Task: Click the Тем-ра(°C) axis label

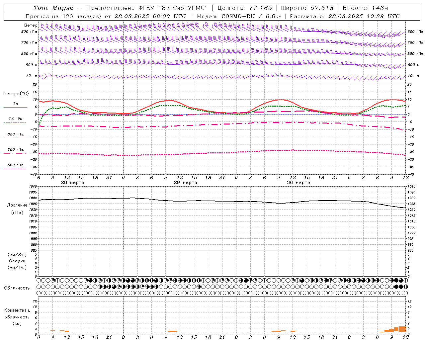Action: pyautogui.click(x=16, y=94)
